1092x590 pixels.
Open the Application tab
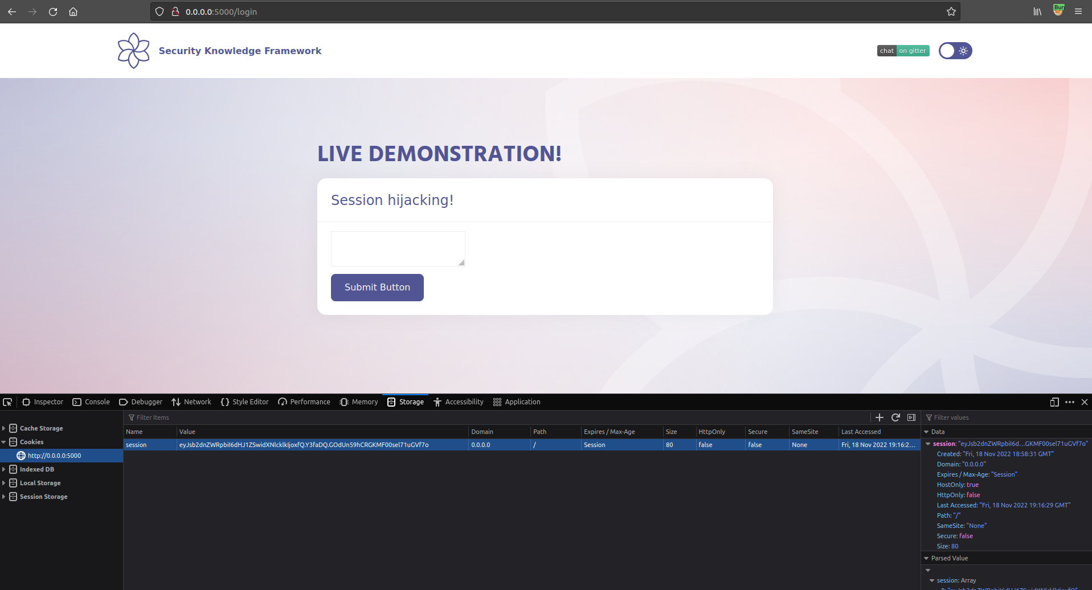tap(517, 402)
